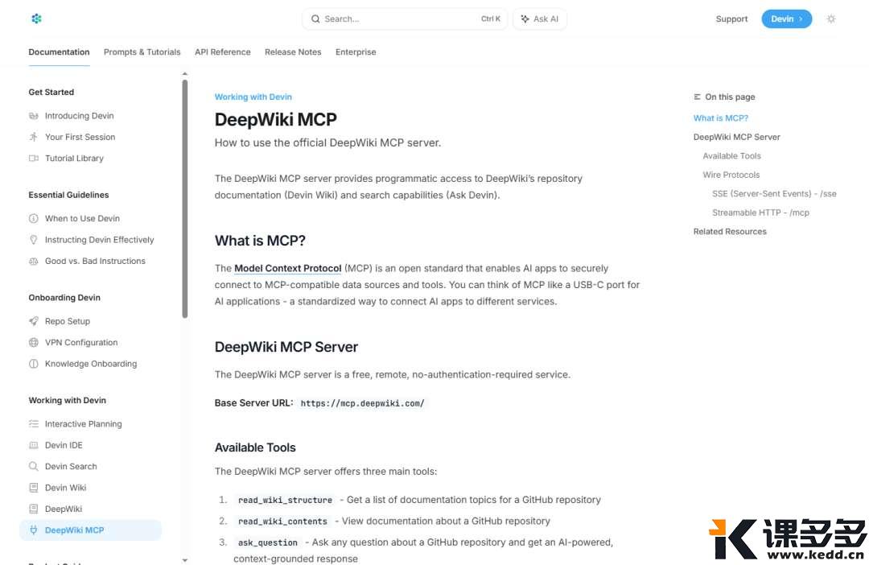
Task: Go to the Release Notes tab
Action: (293, 52)
